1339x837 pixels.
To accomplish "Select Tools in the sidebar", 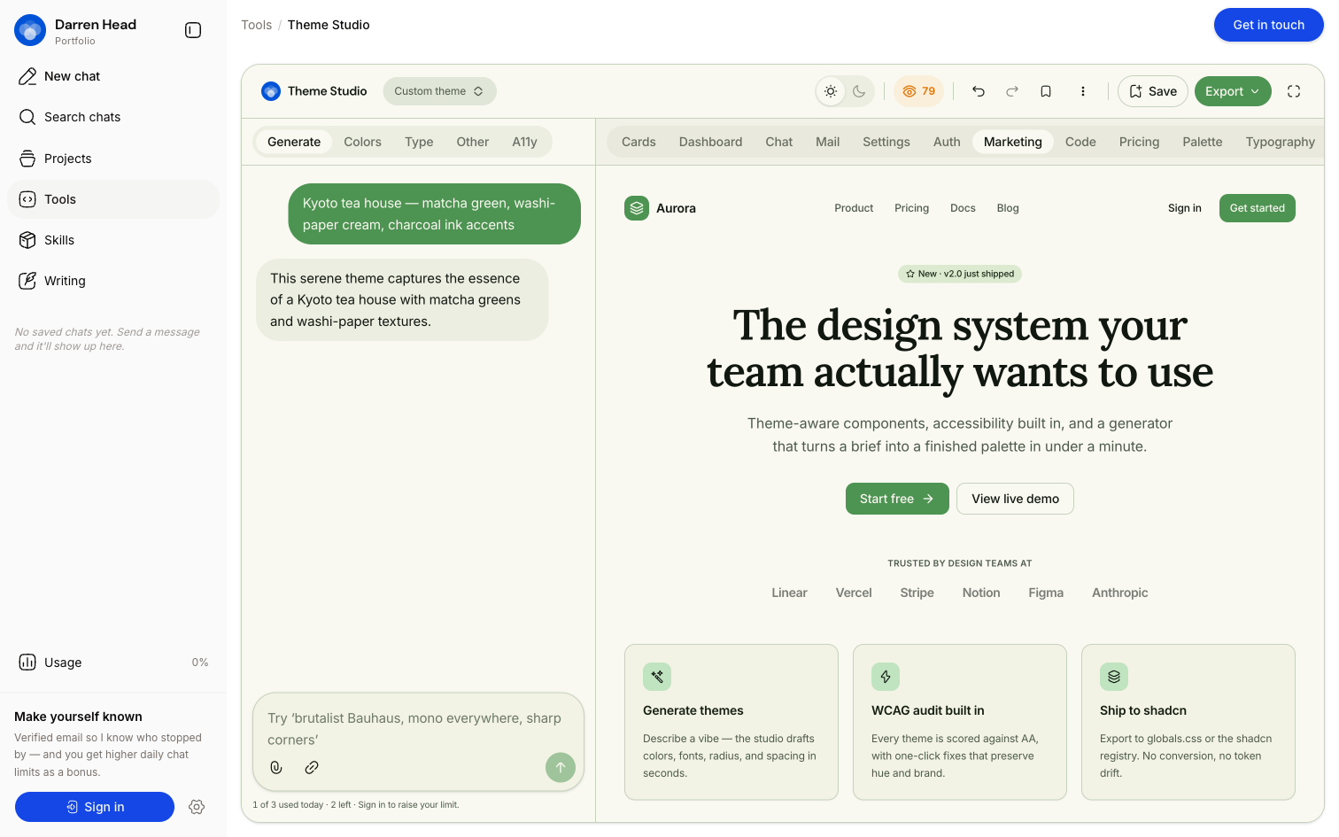I will point(113,199).
